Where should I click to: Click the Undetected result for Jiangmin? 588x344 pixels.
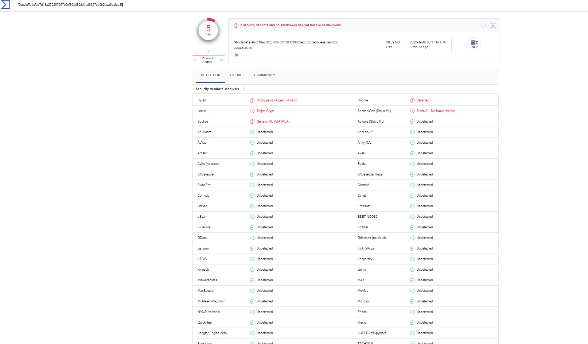click(265, 248)
